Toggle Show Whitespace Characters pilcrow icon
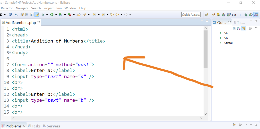 (32, 15)
